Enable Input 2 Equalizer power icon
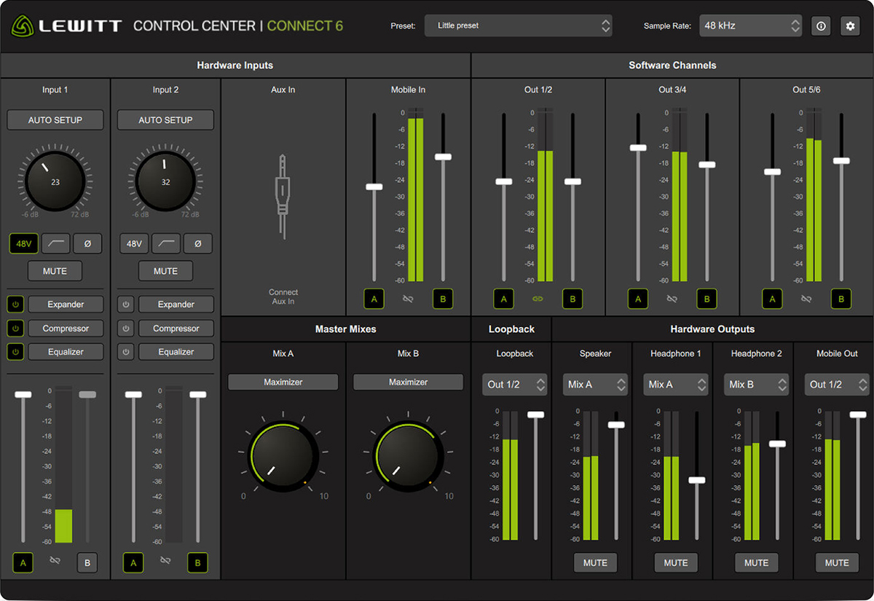The width and height of the screenshot is (874, 601). 126,352
